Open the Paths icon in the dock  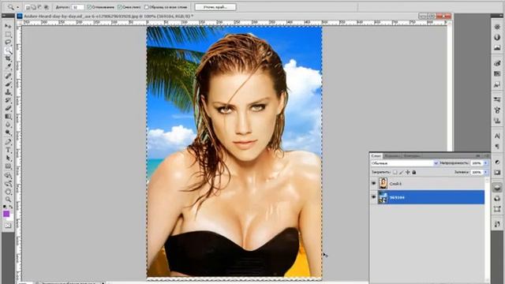pyautogui.click(x=497, y=209)
